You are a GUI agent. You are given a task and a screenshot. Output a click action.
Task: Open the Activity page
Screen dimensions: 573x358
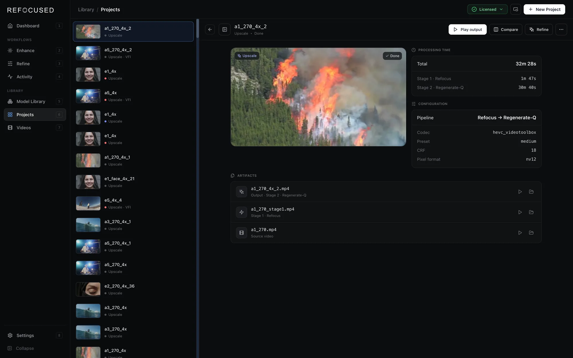pos(35,77)
